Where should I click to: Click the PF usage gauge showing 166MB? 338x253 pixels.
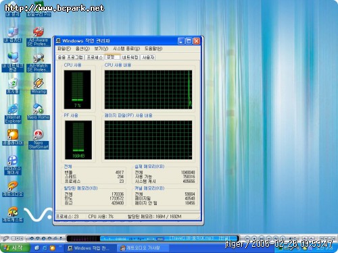pos(78,140)
